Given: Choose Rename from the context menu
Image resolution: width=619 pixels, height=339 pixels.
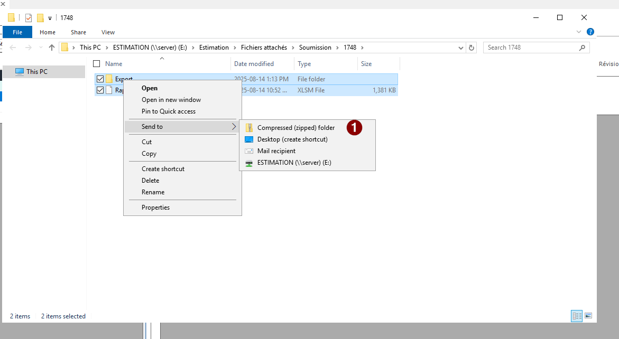Looking at the screenshot, I should tap(153, 192).
